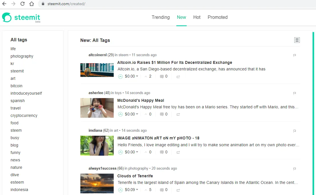The height and width of the screenshot is (195, 316).
Task: Open the iMAGE aNIMATON aRT oN mY pHOTO title
Action: (158, 138)
